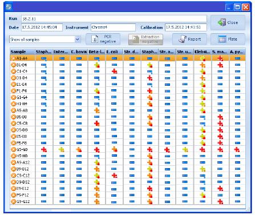Image resolution: width=255 pixels, height=215 pixels.
Task: Click the sample status icon next to G9-G12
Action: (x=13, y=201)
